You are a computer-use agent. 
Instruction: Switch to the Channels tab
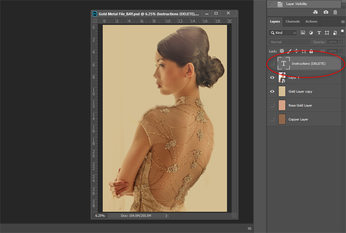tap(293, 22)
